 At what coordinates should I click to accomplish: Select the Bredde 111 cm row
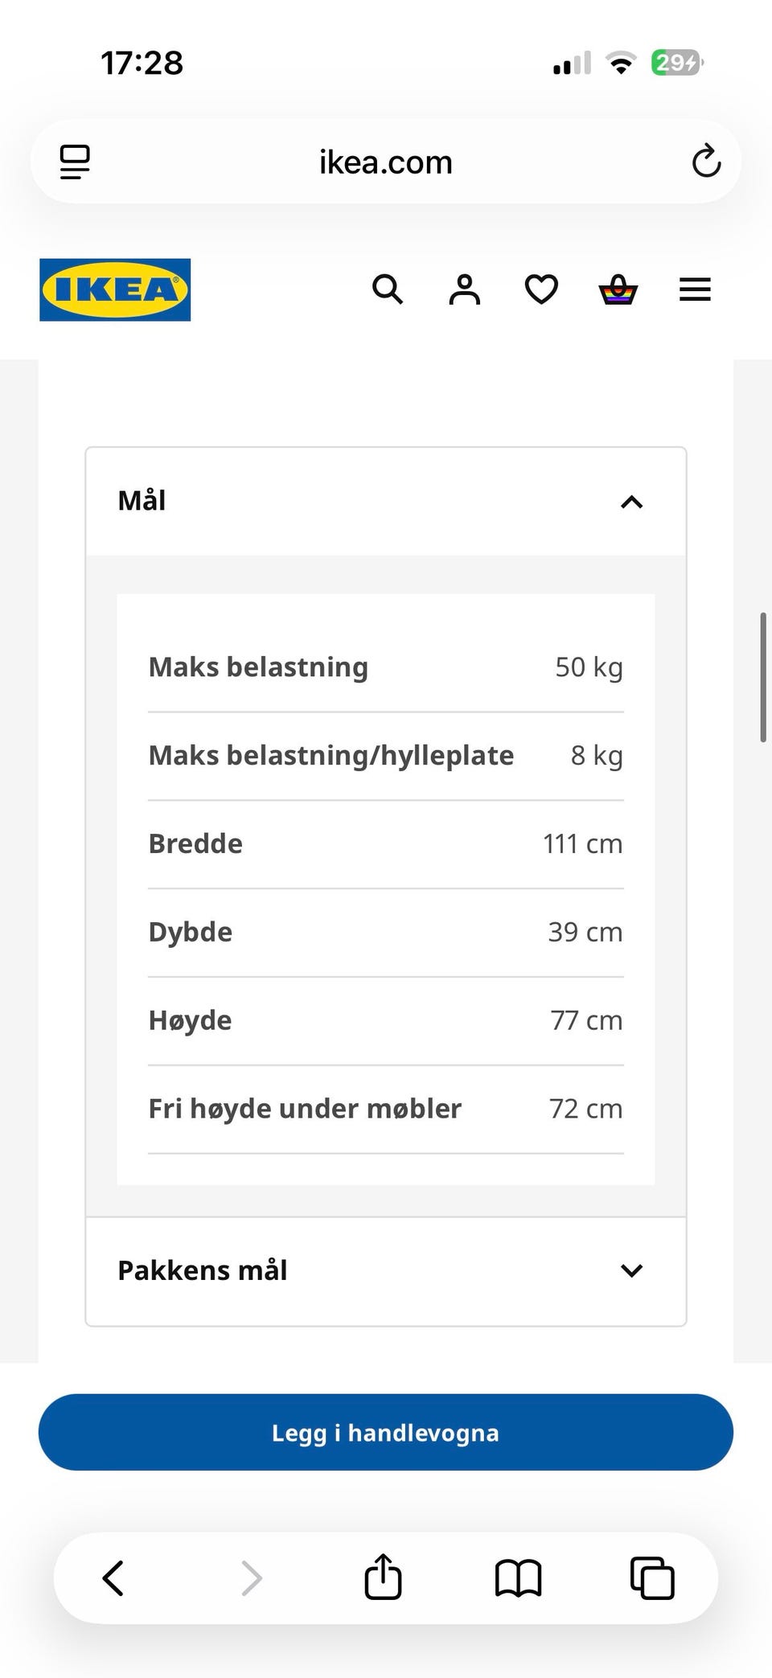point(386,844)
